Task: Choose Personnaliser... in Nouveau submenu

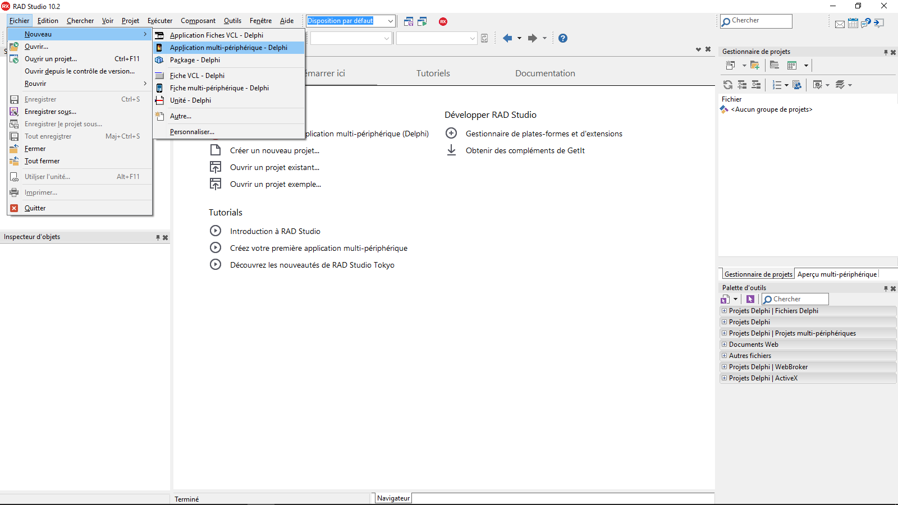Action: (229, 132)
